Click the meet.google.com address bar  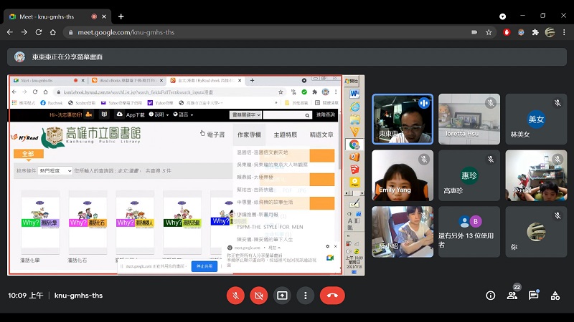pos(251,32)
